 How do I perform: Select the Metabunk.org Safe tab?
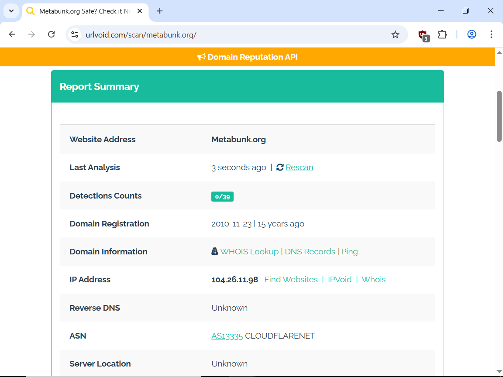83,11
